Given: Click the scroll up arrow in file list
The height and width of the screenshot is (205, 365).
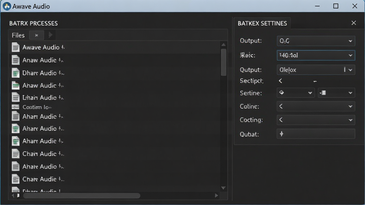Looking at the screenshot, I should [x=223, y=44].
